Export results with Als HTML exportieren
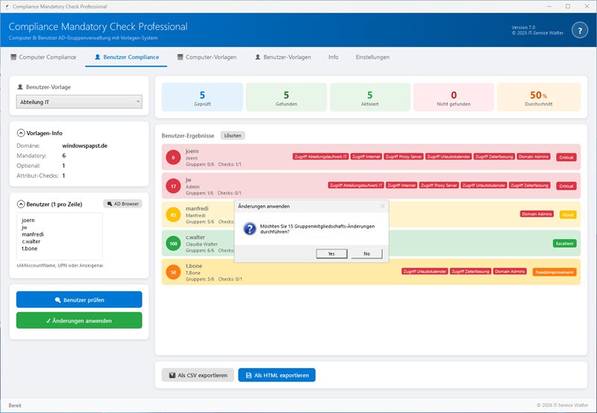The height and width of the screenshot is (413, 597). tap(276, 375)
